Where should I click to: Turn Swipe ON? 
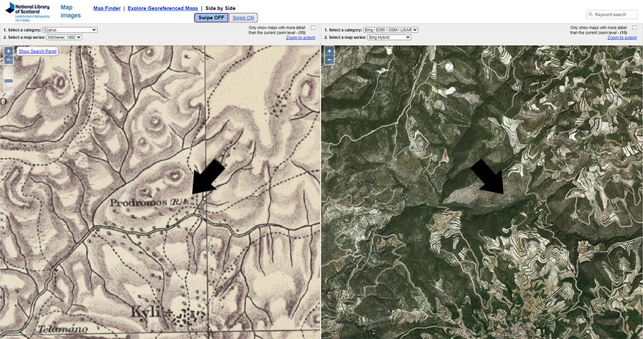[243, 18]
